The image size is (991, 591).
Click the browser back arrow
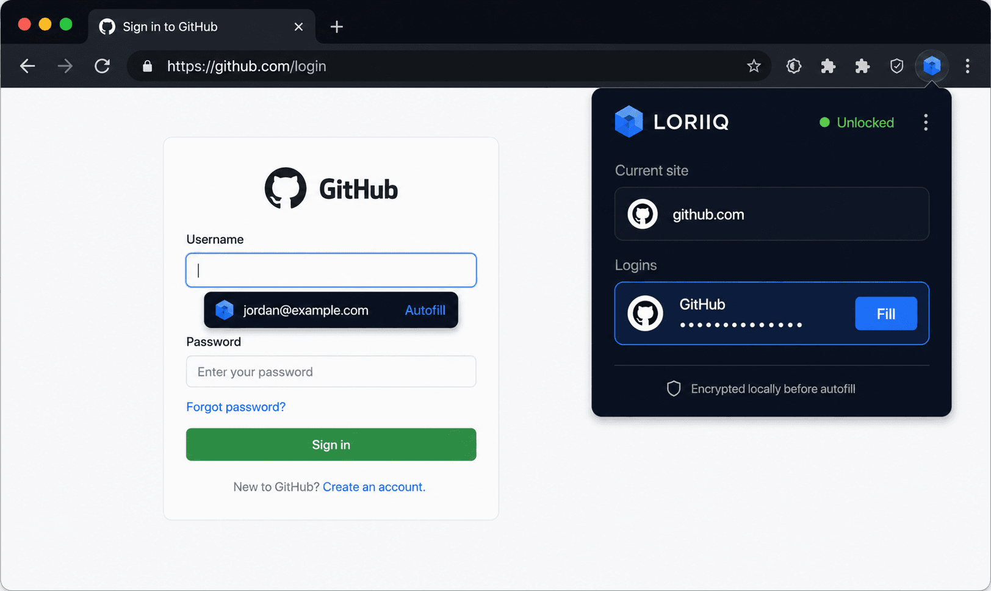click(x=27, y=66)
